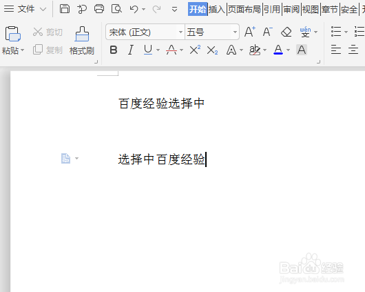Open the underline style dropdown

tap(158, 50)
